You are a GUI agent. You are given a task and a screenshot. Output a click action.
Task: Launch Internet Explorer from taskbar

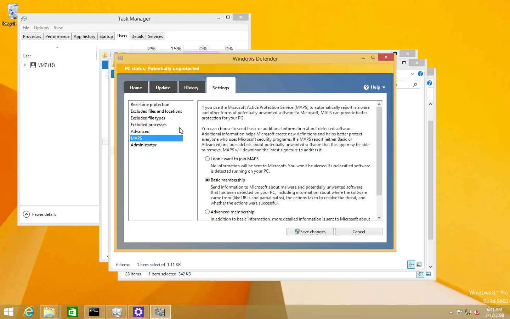pos(29,312)
